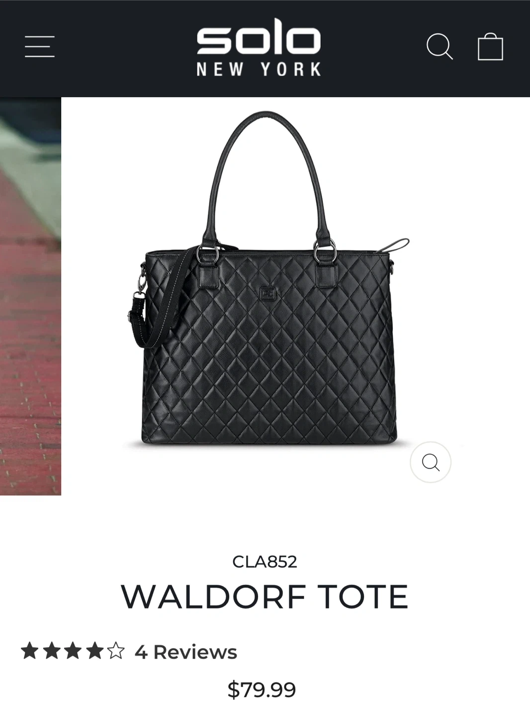Screen dimensions: 530x717
Task: Click the second filled rating star
Action: pyautogui.click(x=51, y=651)
